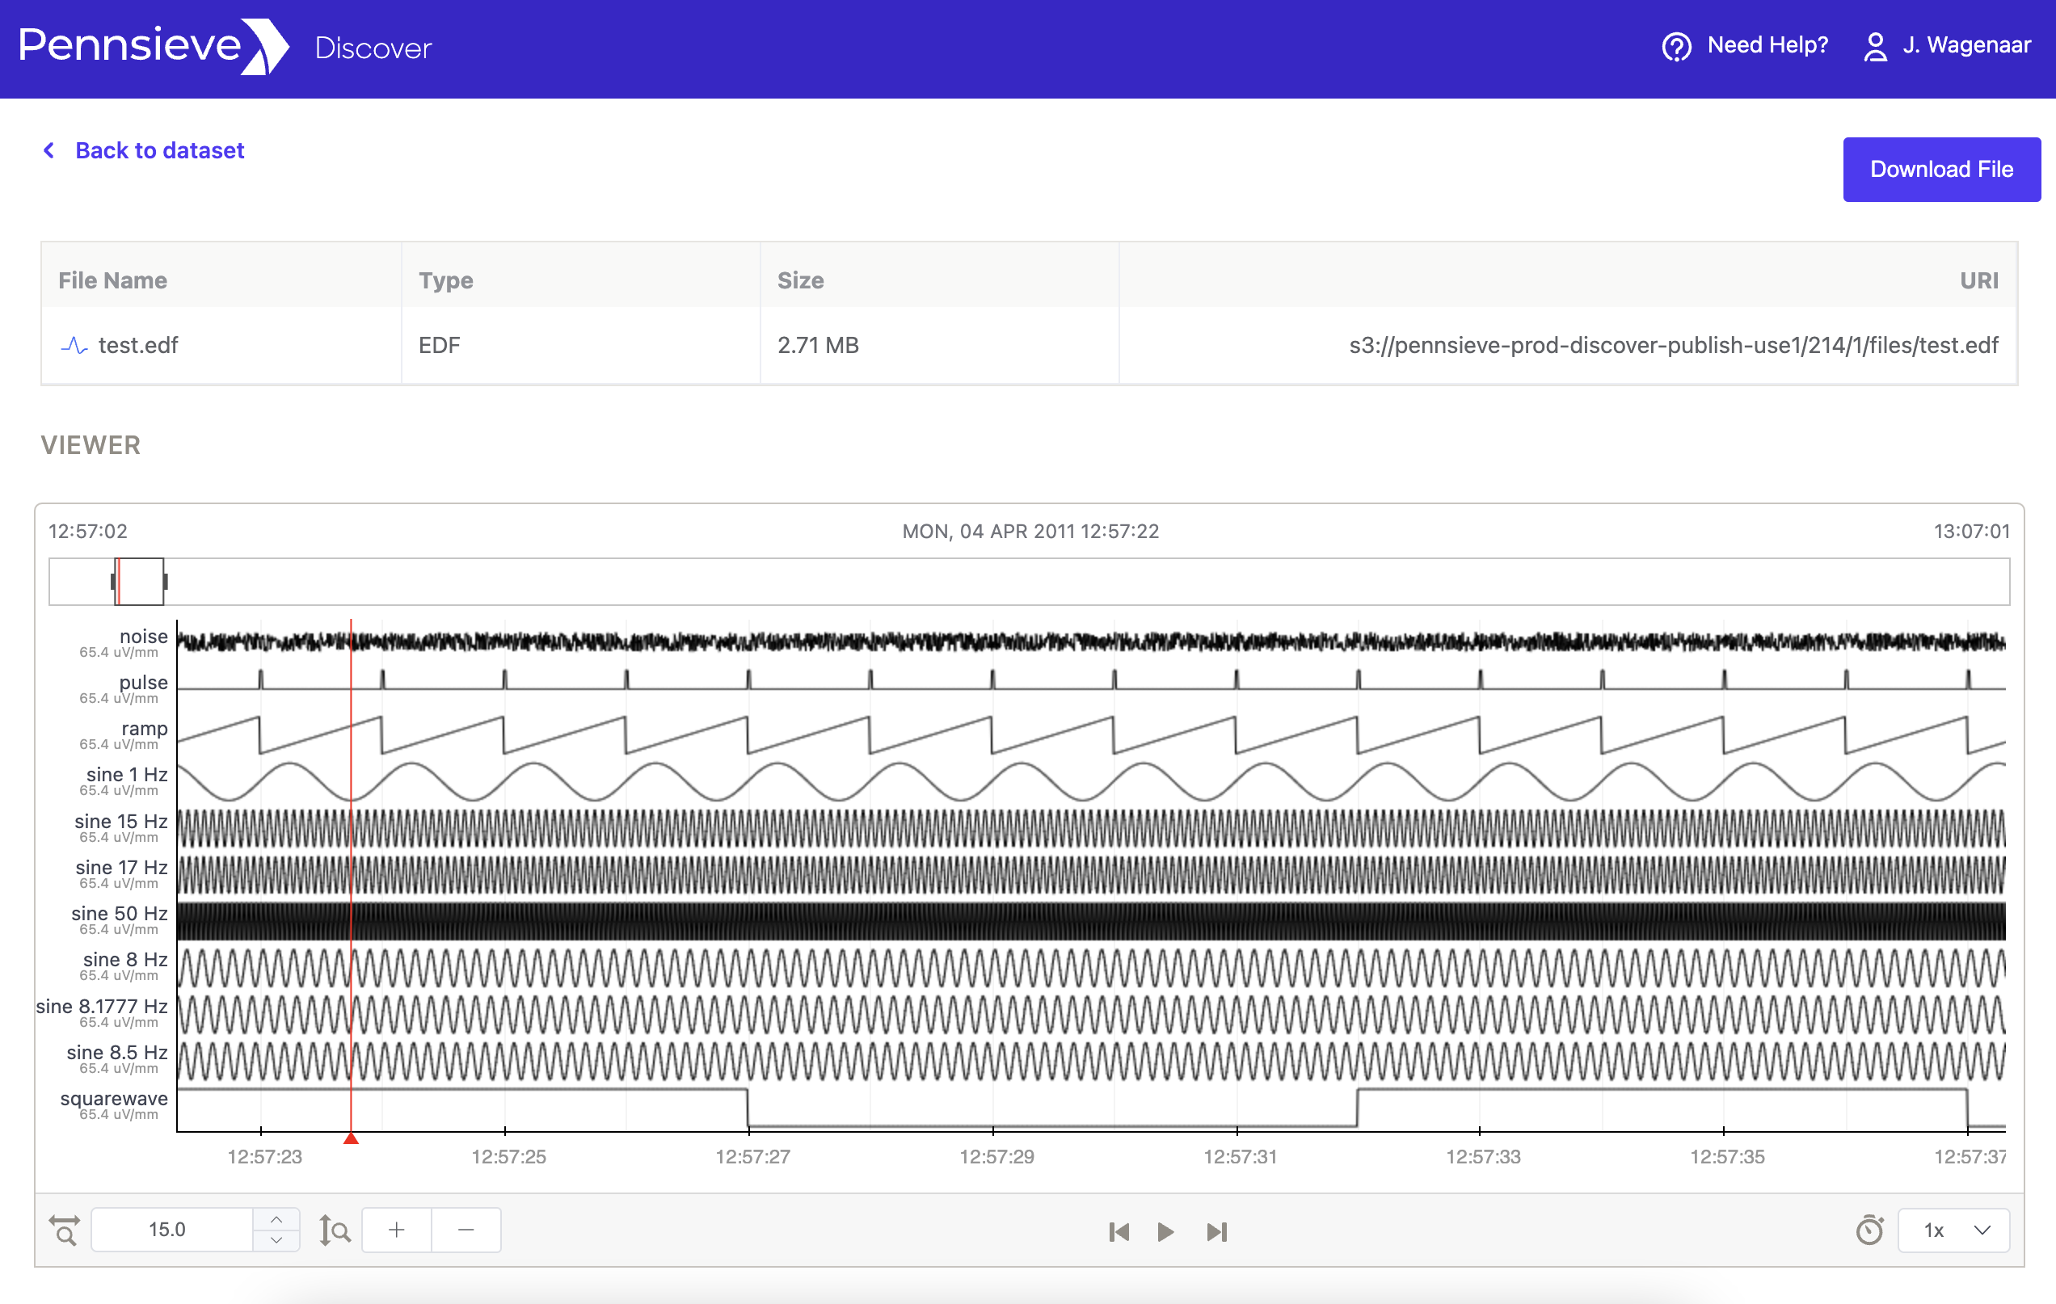
Task: Click the horizontal zoom magnifier icon
Action: 64,1230
